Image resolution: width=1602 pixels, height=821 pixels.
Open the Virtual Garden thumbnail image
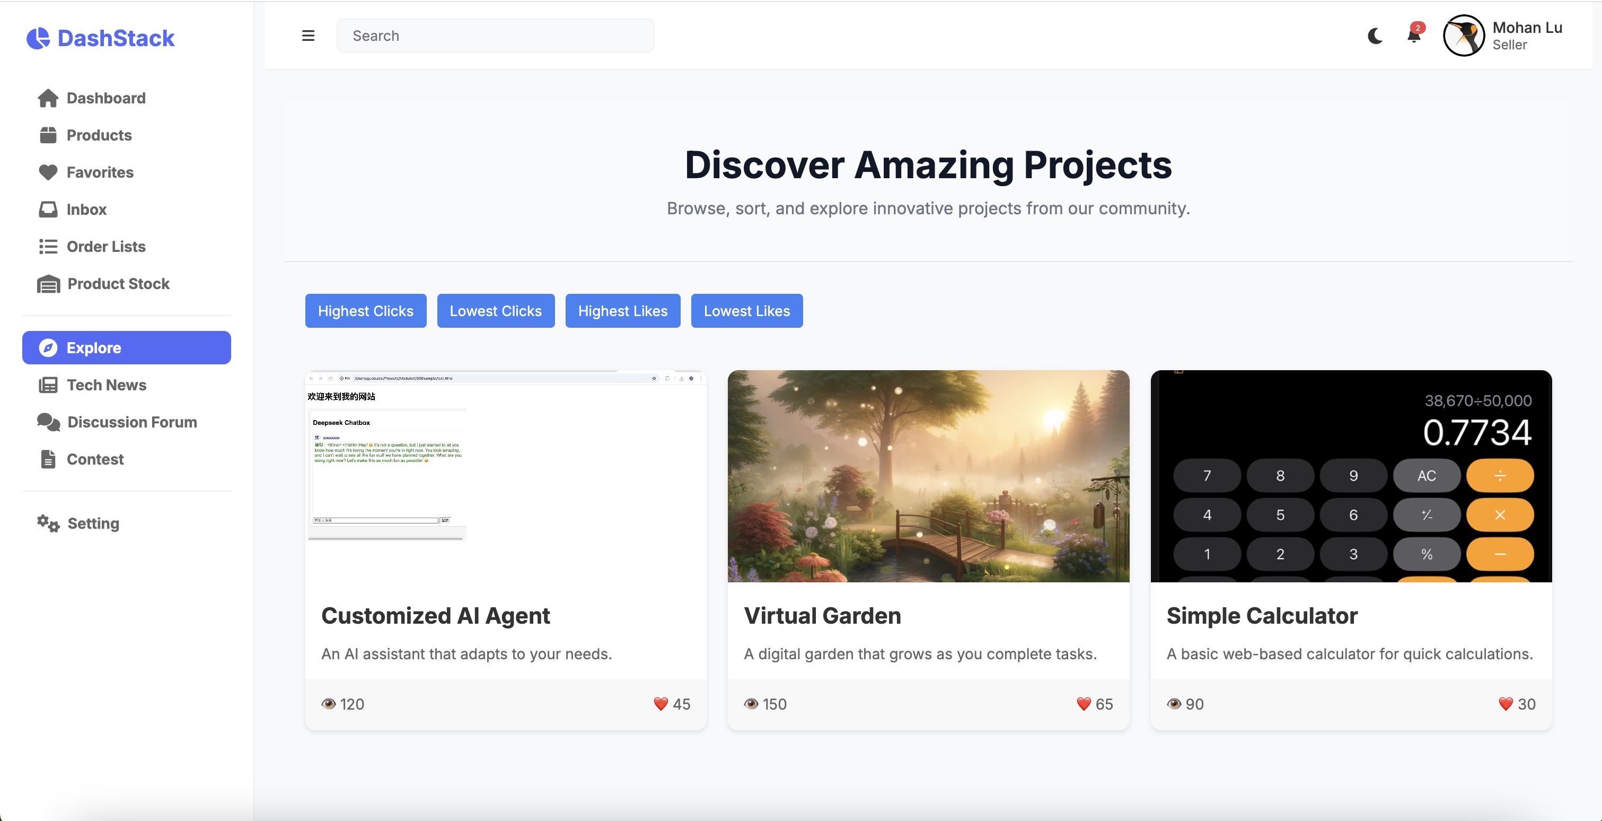pos(928,476)
